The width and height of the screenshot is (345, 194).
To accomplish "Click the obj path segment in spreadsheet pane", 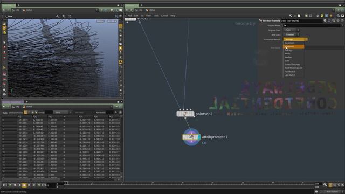I will 16,107.
